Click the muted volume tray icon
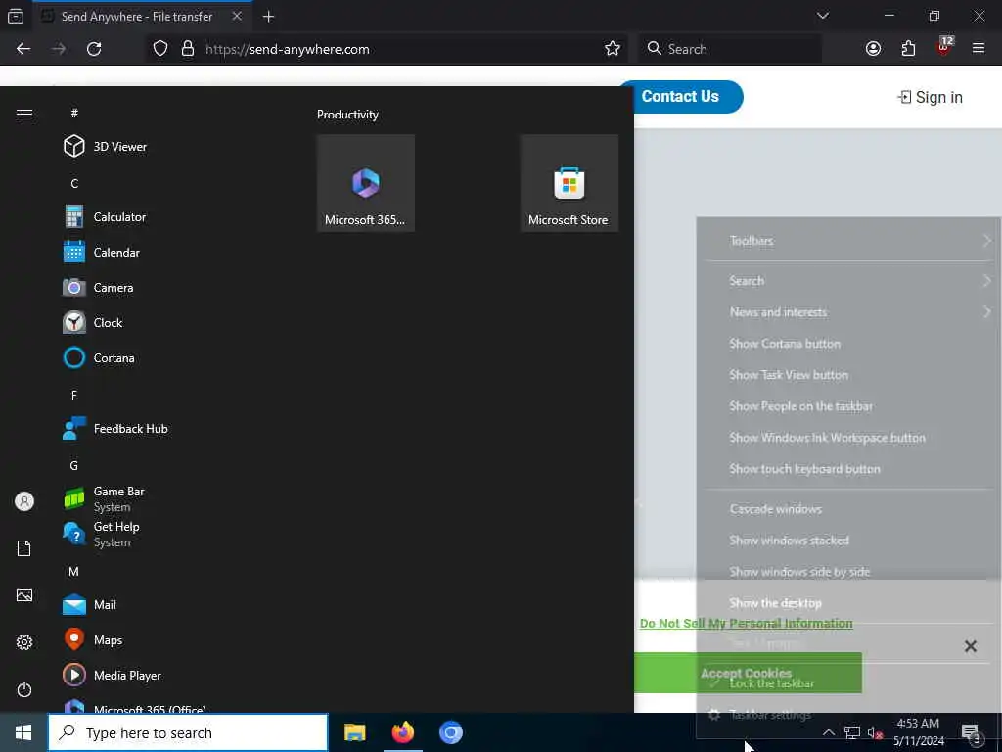The width and height of the screenshot is (1002, 752). [x=875, y=732]
